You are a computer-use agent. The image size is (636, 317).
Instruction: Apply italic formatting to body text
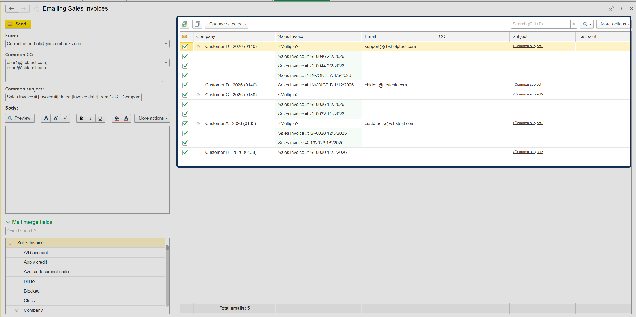coord(91,118)
